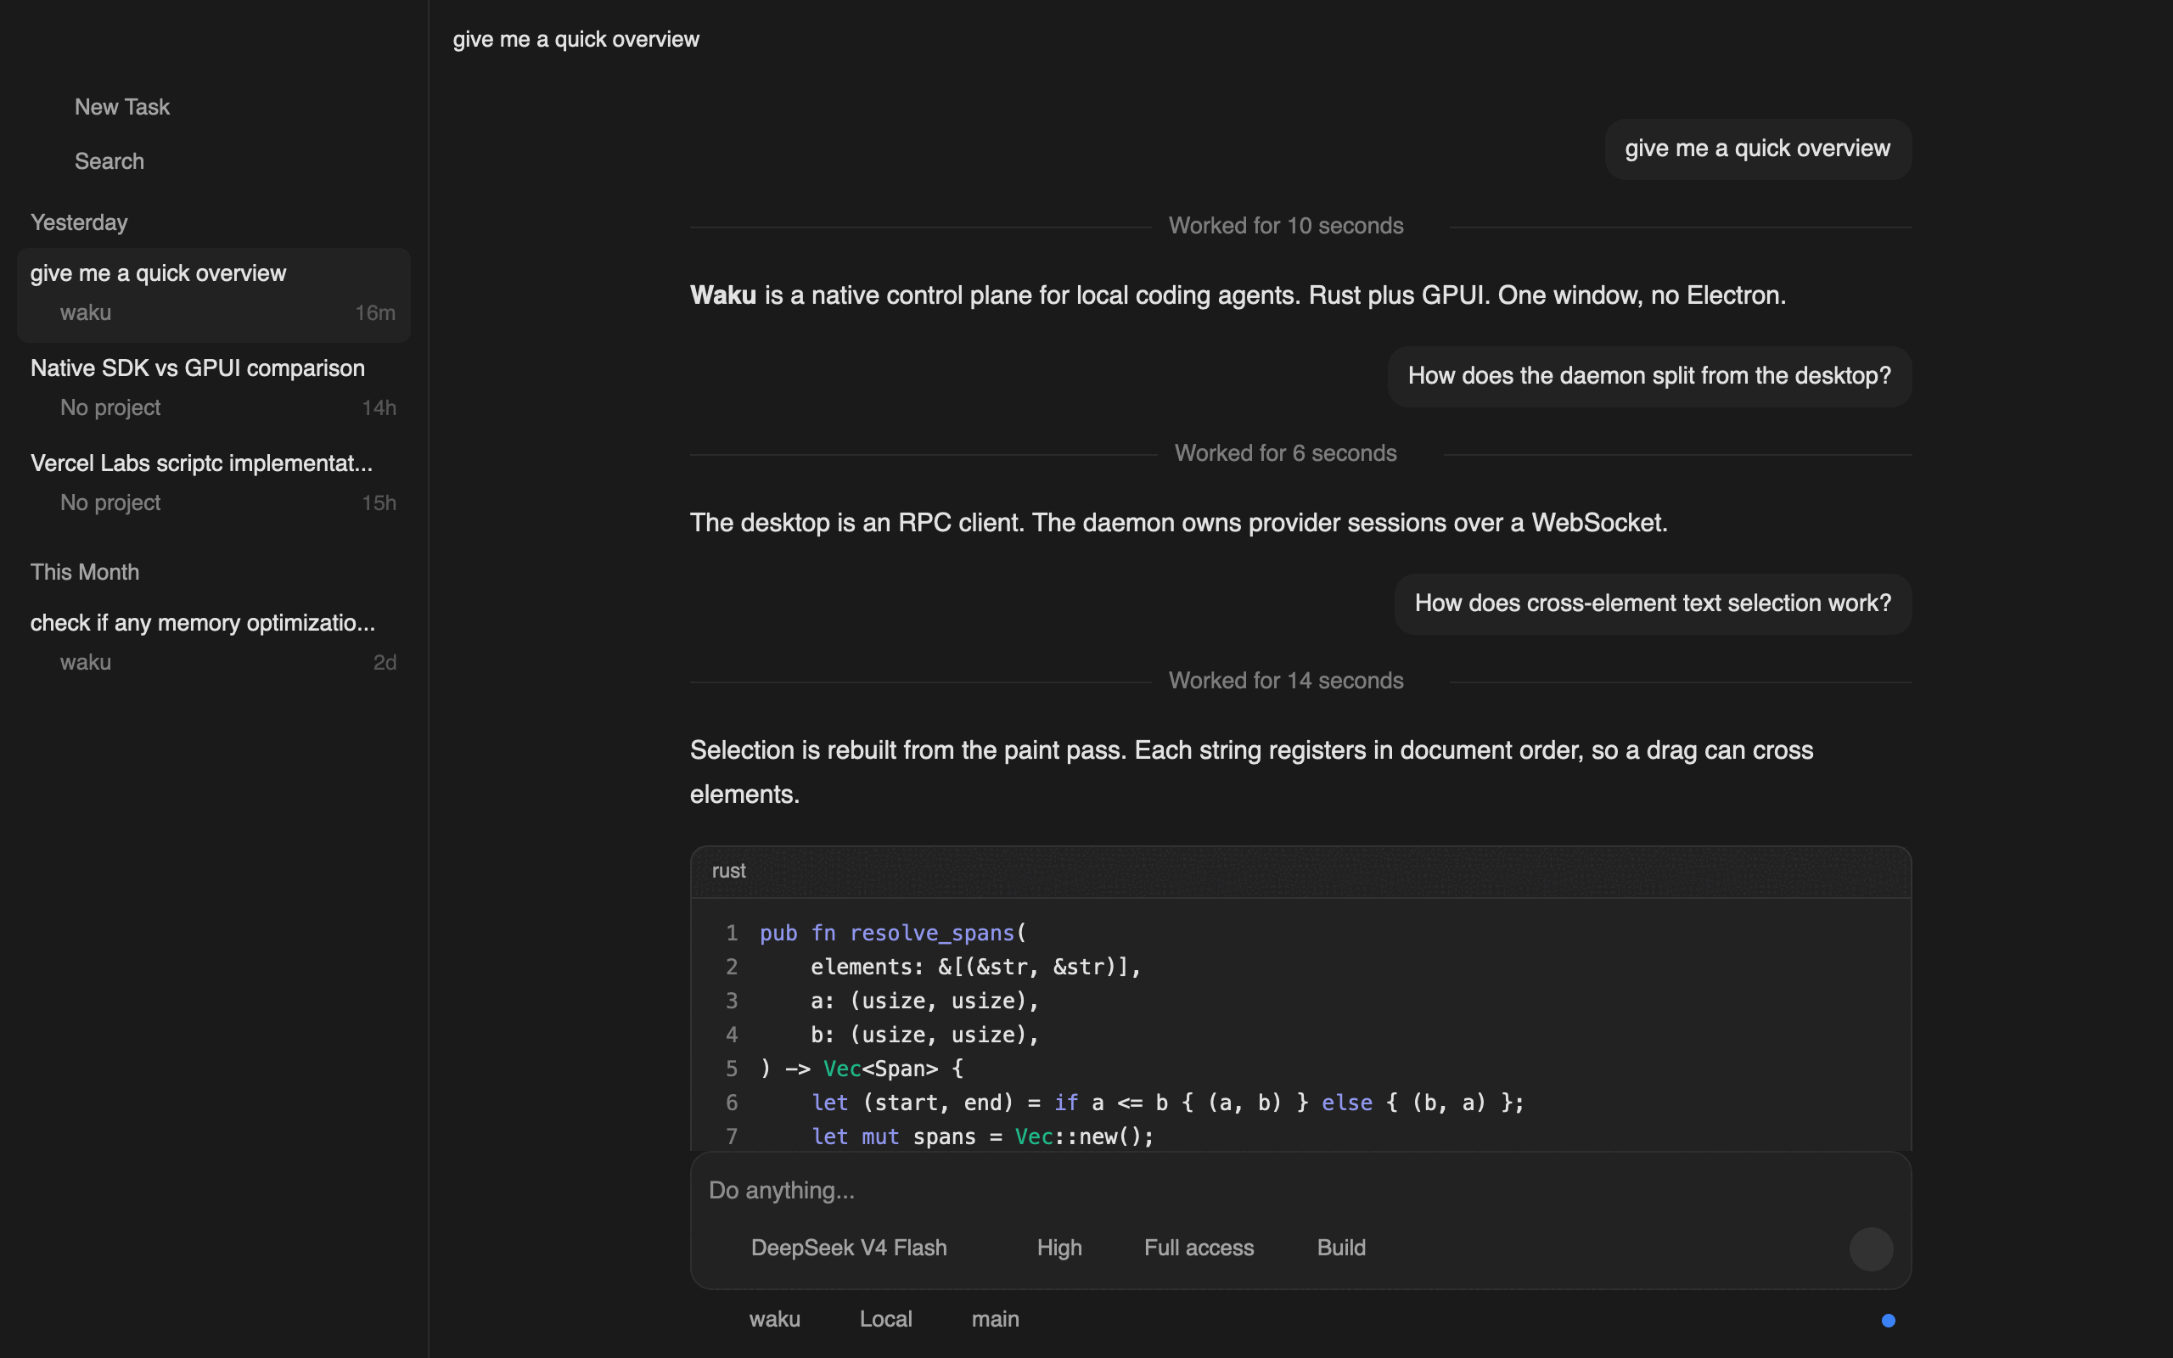Click the reply about desktop RPC client

pyautogui.click(x=1178, y=523)
